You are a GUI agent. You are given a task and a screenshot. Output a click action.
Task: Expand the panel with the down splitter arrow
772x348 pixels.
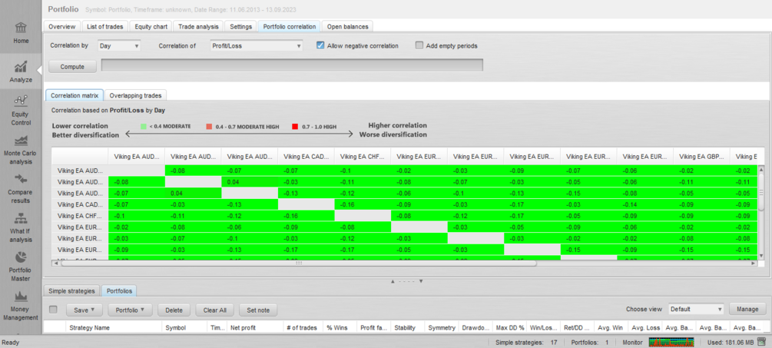[x=421, y=282]
